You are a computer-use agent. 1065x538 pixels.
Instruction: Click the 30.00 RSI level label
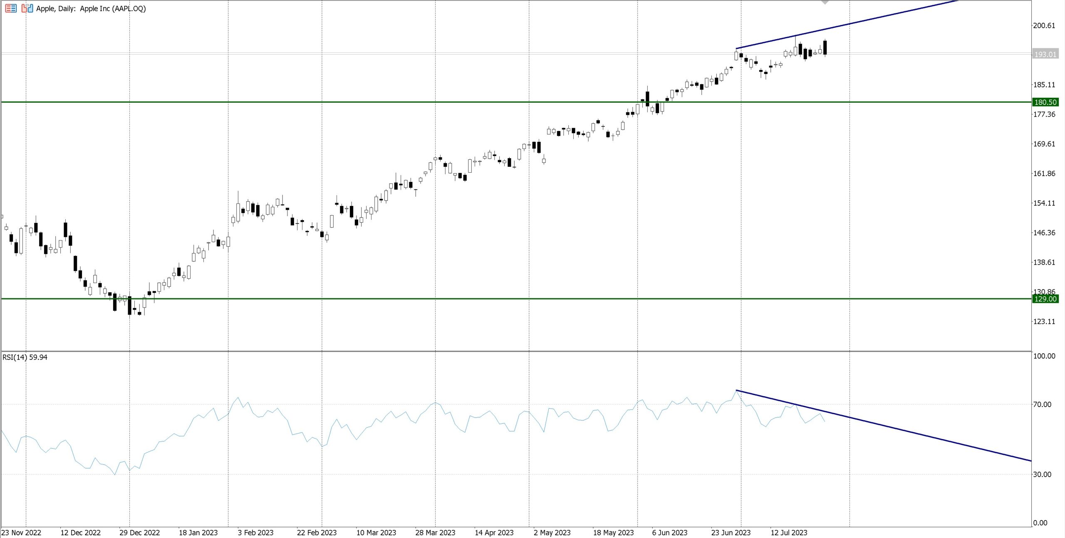point(1042,474)
